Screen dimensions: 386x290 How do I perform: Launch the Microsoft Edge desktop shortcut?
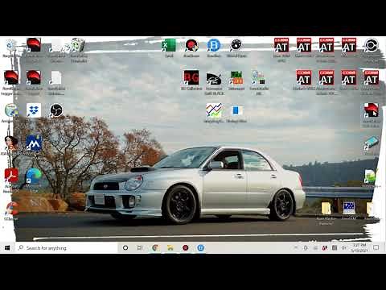(34, 176)
